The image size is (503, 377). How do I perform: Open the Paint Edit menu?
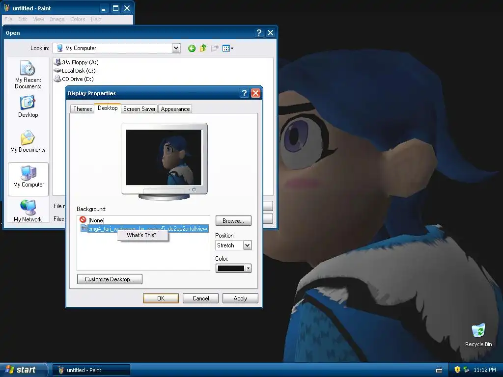[x=23, y=19]
